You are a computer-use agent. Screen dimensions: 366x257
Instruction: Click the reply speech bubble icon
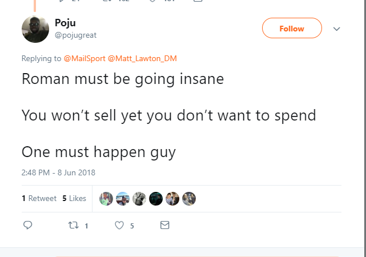pos(27,225)
